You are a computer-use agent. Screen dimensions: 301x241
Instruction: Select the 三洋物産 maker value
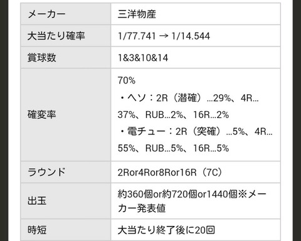(137, 14)
